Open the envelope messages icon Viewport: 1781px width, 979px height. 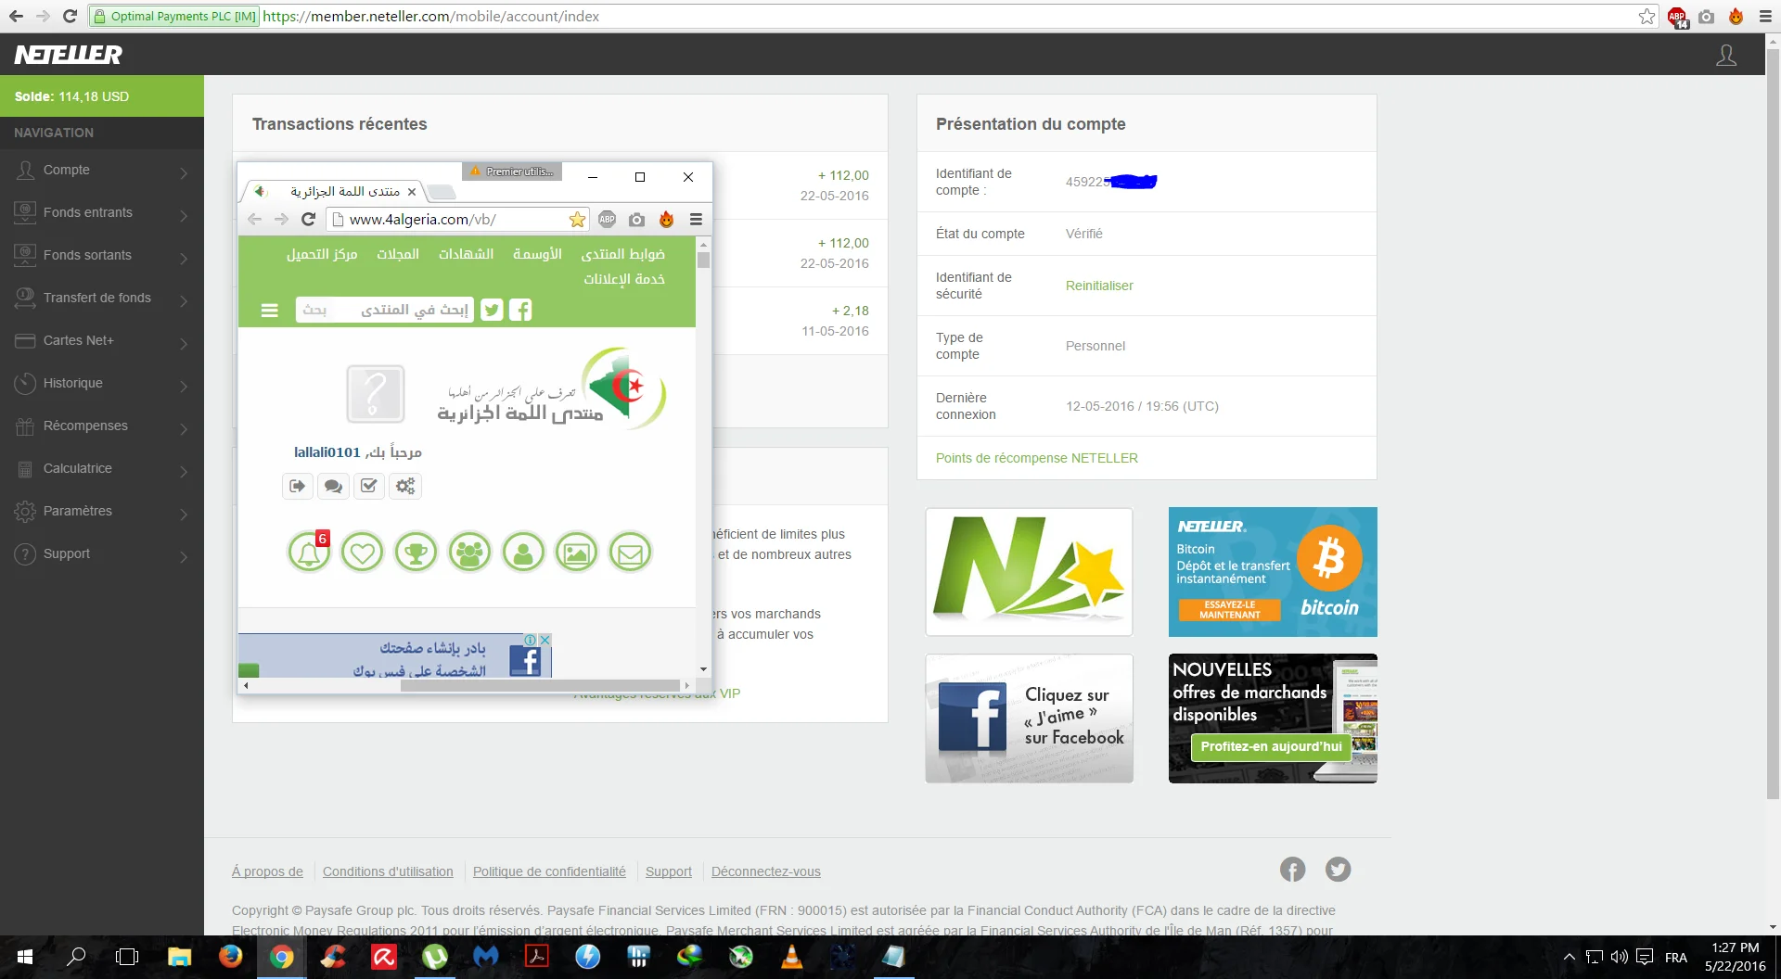[x=630, y=553]
